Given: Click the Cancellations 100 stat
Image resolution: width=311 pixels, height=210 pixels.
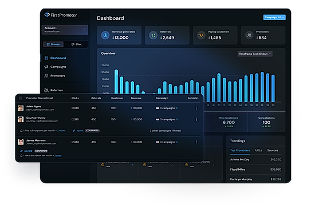Looking at the screenshot, I should (x=266, y=122).
